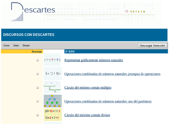Check box for Representar gráficamente números naturales
Image resolution: width=169 pixels, height=124 pixels.
point(37,60)
